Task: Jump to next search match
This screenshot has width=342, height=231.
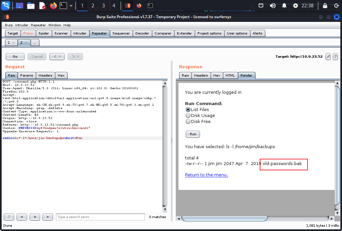Action: click(47, 217)
